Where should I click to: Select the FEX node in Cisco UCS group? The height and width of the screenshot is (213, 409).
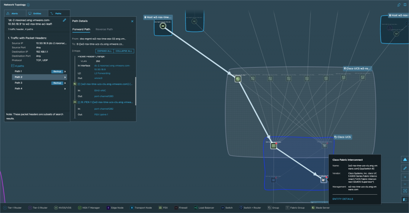pos(274,146)
